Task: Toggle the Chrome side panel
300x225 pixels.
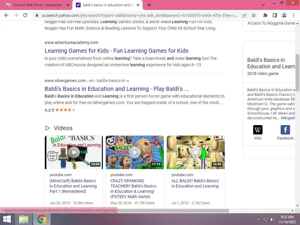Action: pos(275,15)
